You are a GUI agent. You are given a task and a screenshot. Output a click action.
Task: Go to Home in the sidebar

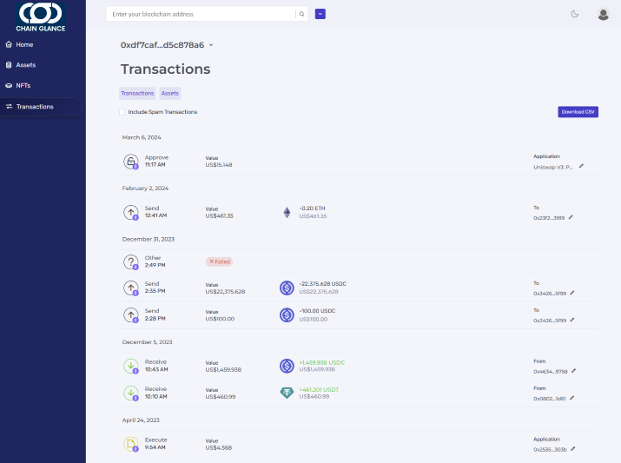pos(24,44)
